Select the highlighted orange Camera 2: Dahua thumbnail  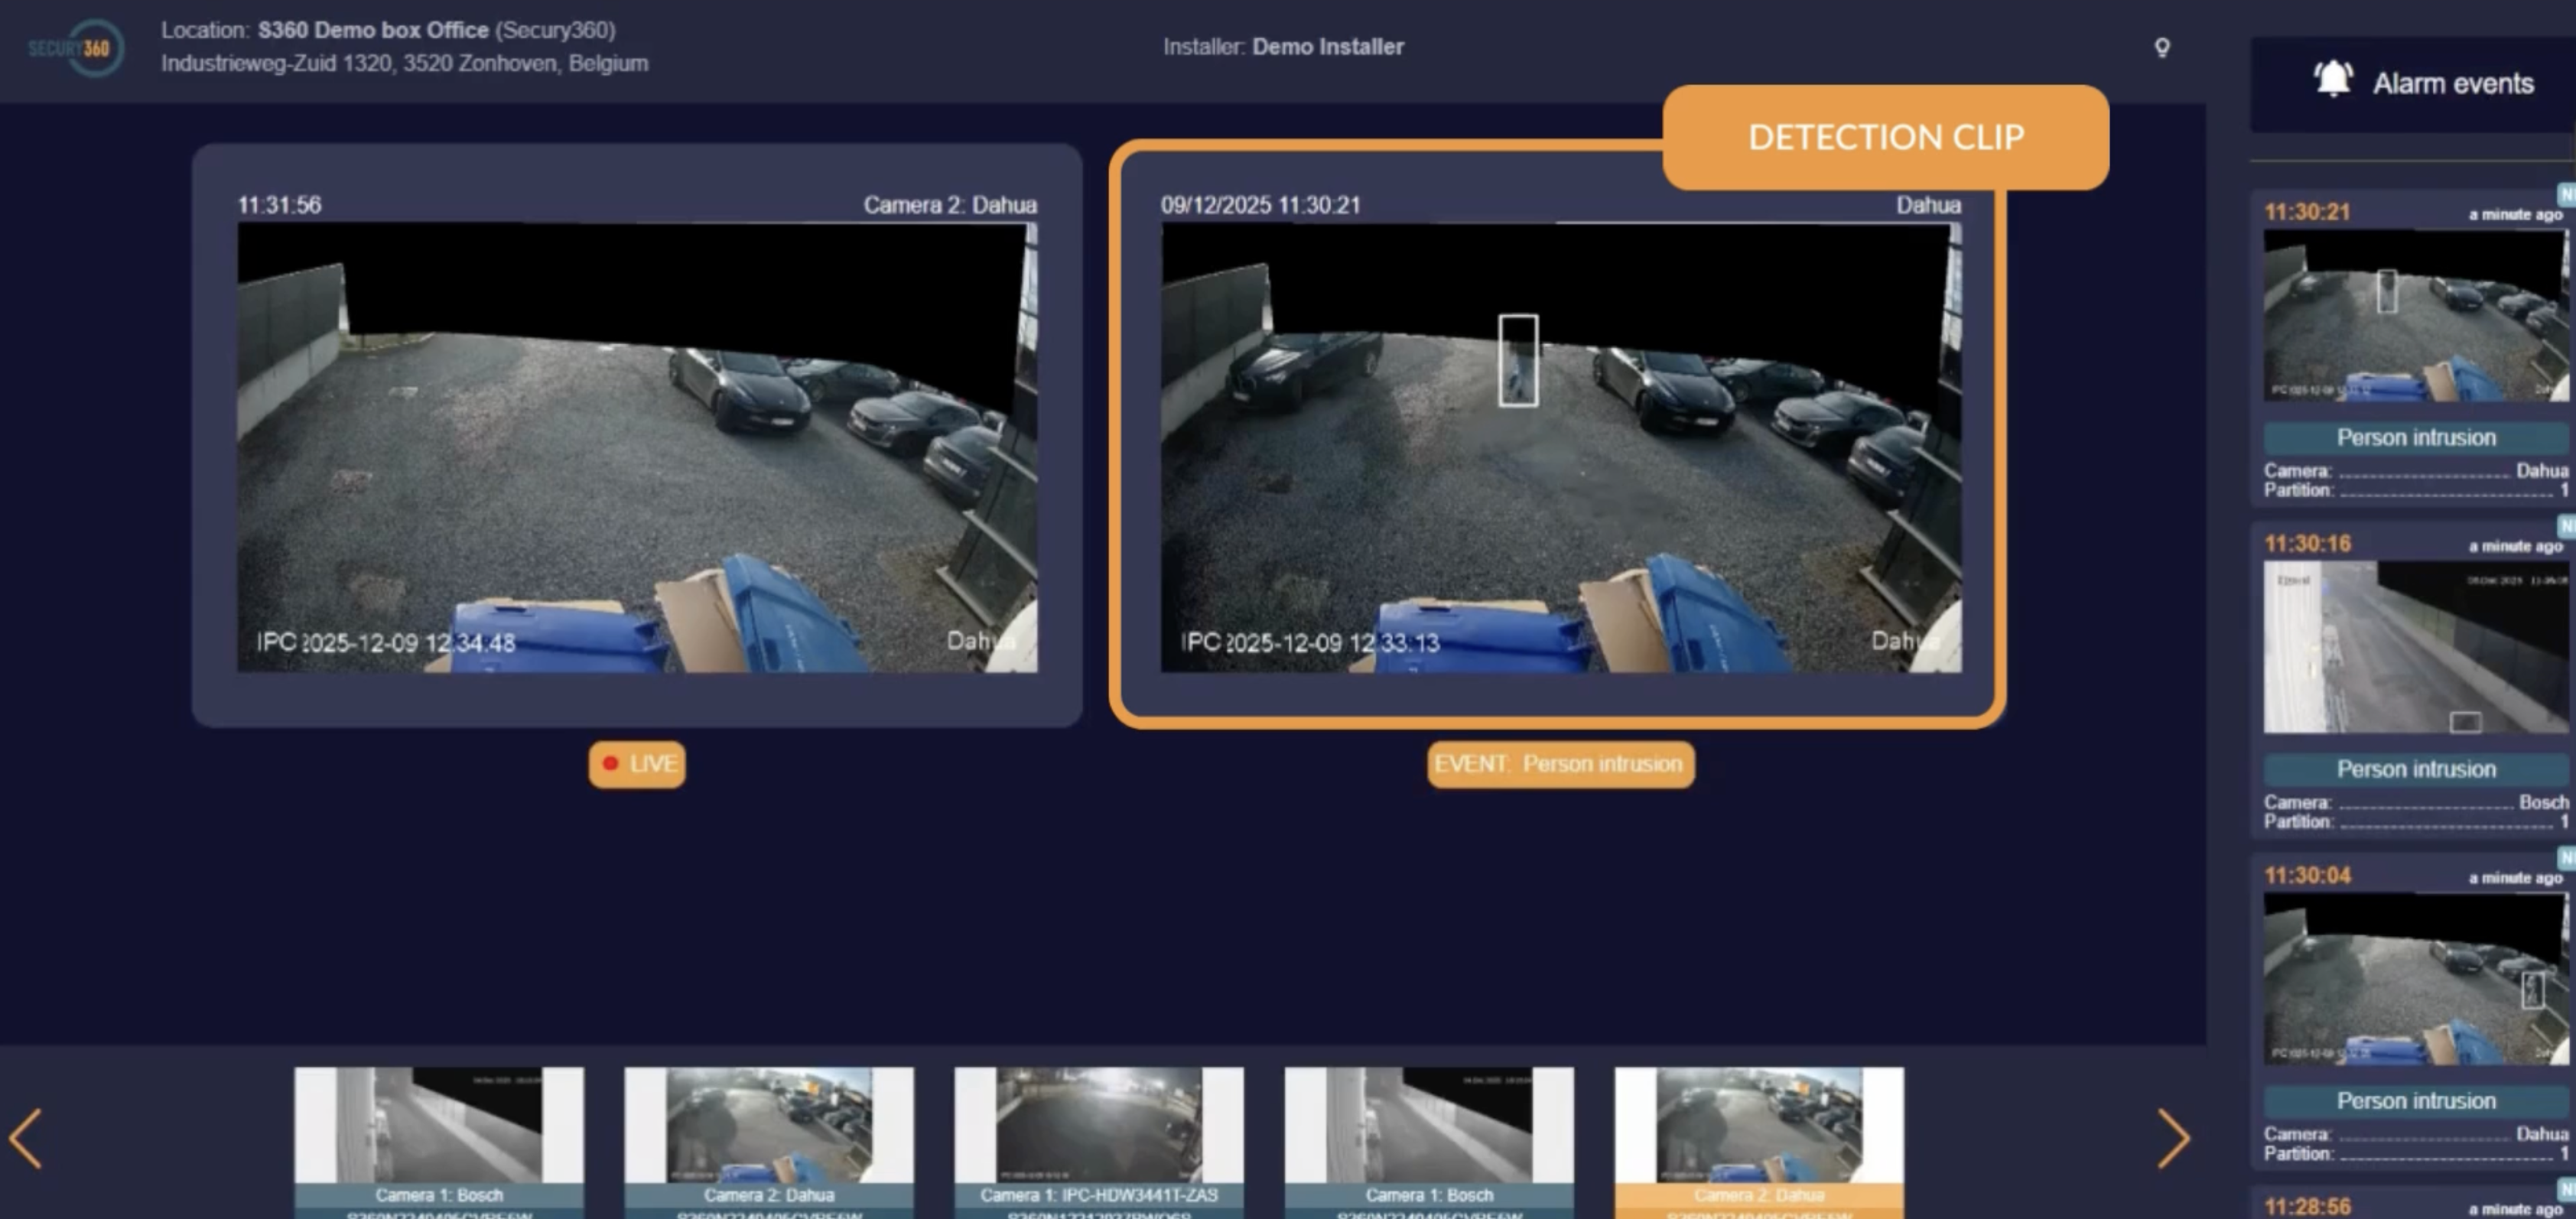(x=1759, y=1142)
